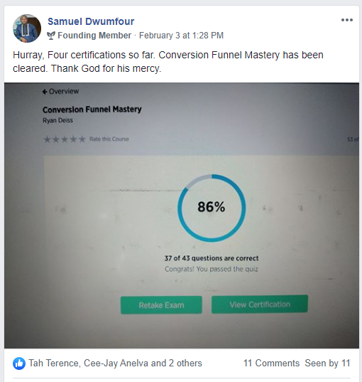This screenshot has height=382, width=362.
Task: Show who reacted: Tah Terence, Cee-Jay Anelva
Action: 115,364
